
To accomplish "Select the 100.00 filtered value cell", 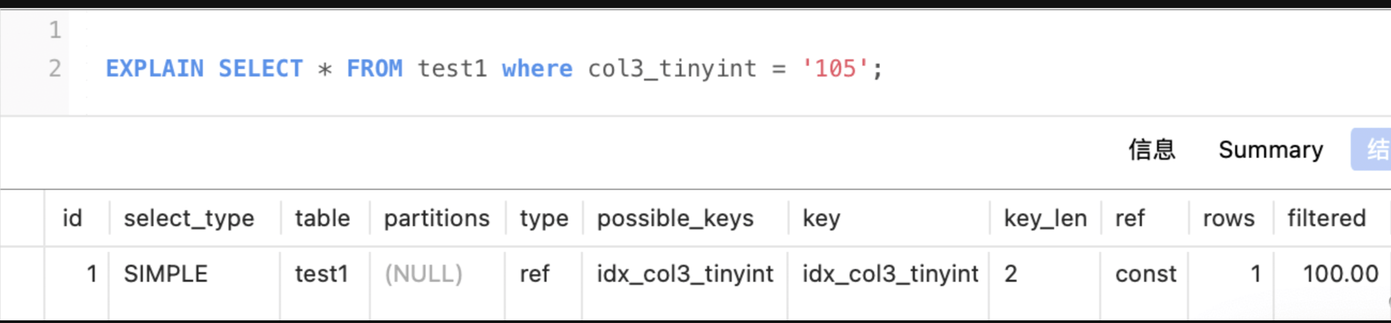I will [x=1340, y=274].
